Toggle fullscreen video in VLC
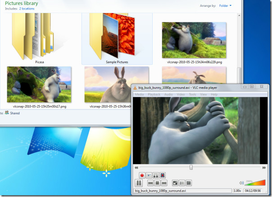272x197 pixels. coord(175,183)
